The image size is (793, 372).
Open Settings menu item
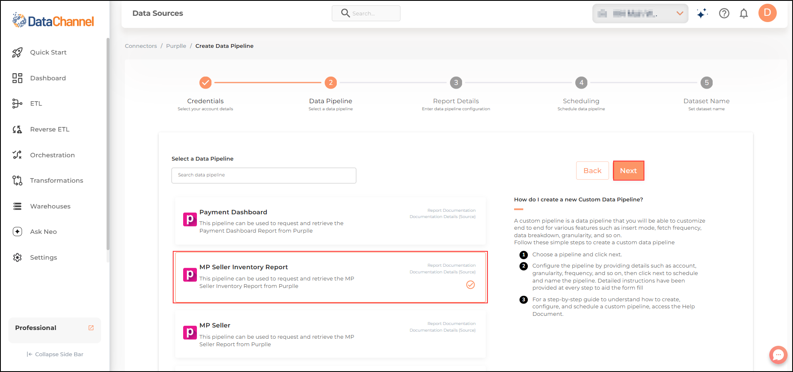44,258
